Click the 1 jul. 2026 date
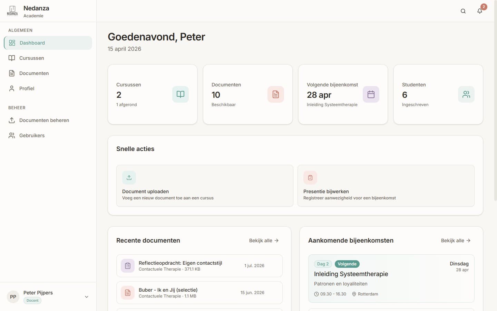Viewport: 497px width, 311px height. point(254,266)
